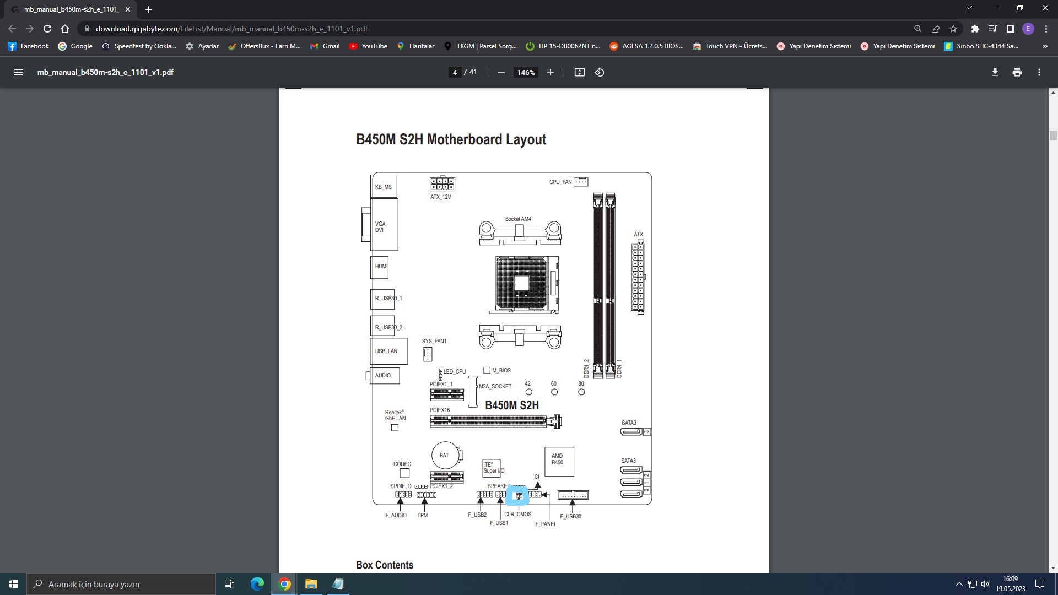The width and height of the screenshot is (1058, 595).
Task: Show hidden system tray icons
Action: click(x=959, y=584)
